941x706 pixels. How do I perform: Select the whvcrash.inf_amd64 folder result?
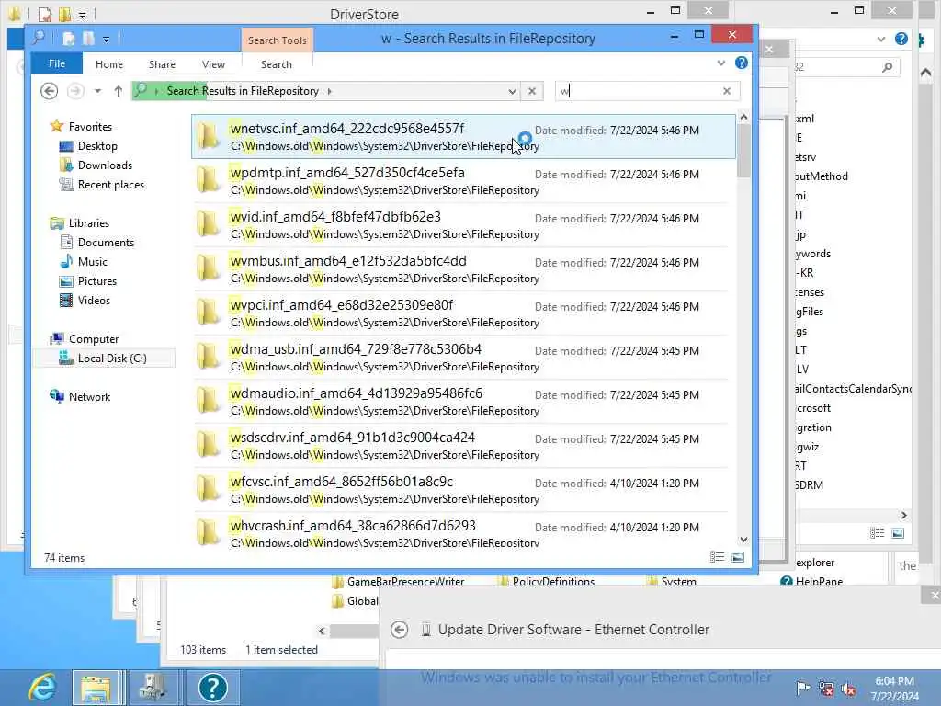tap(463, 532)
